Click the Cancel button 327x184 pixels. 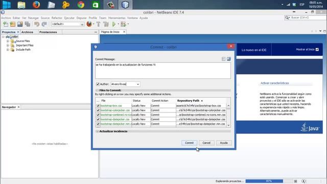point(206,143)
